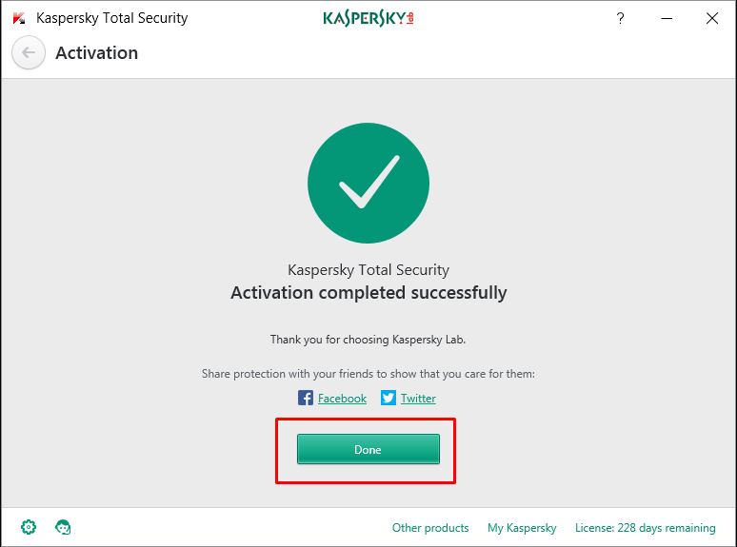Screen dimensions: 737x547
Task: Close the Kaspersky Total Security window
Action: coord(712,18)
